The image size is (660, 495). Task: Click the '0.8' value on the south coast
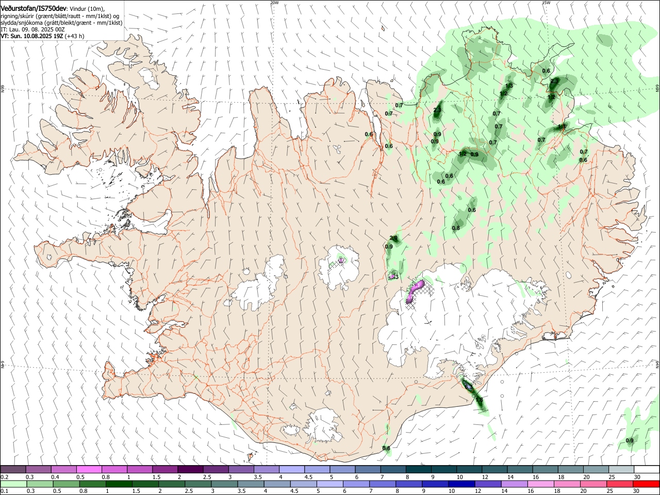click(386, 448)
